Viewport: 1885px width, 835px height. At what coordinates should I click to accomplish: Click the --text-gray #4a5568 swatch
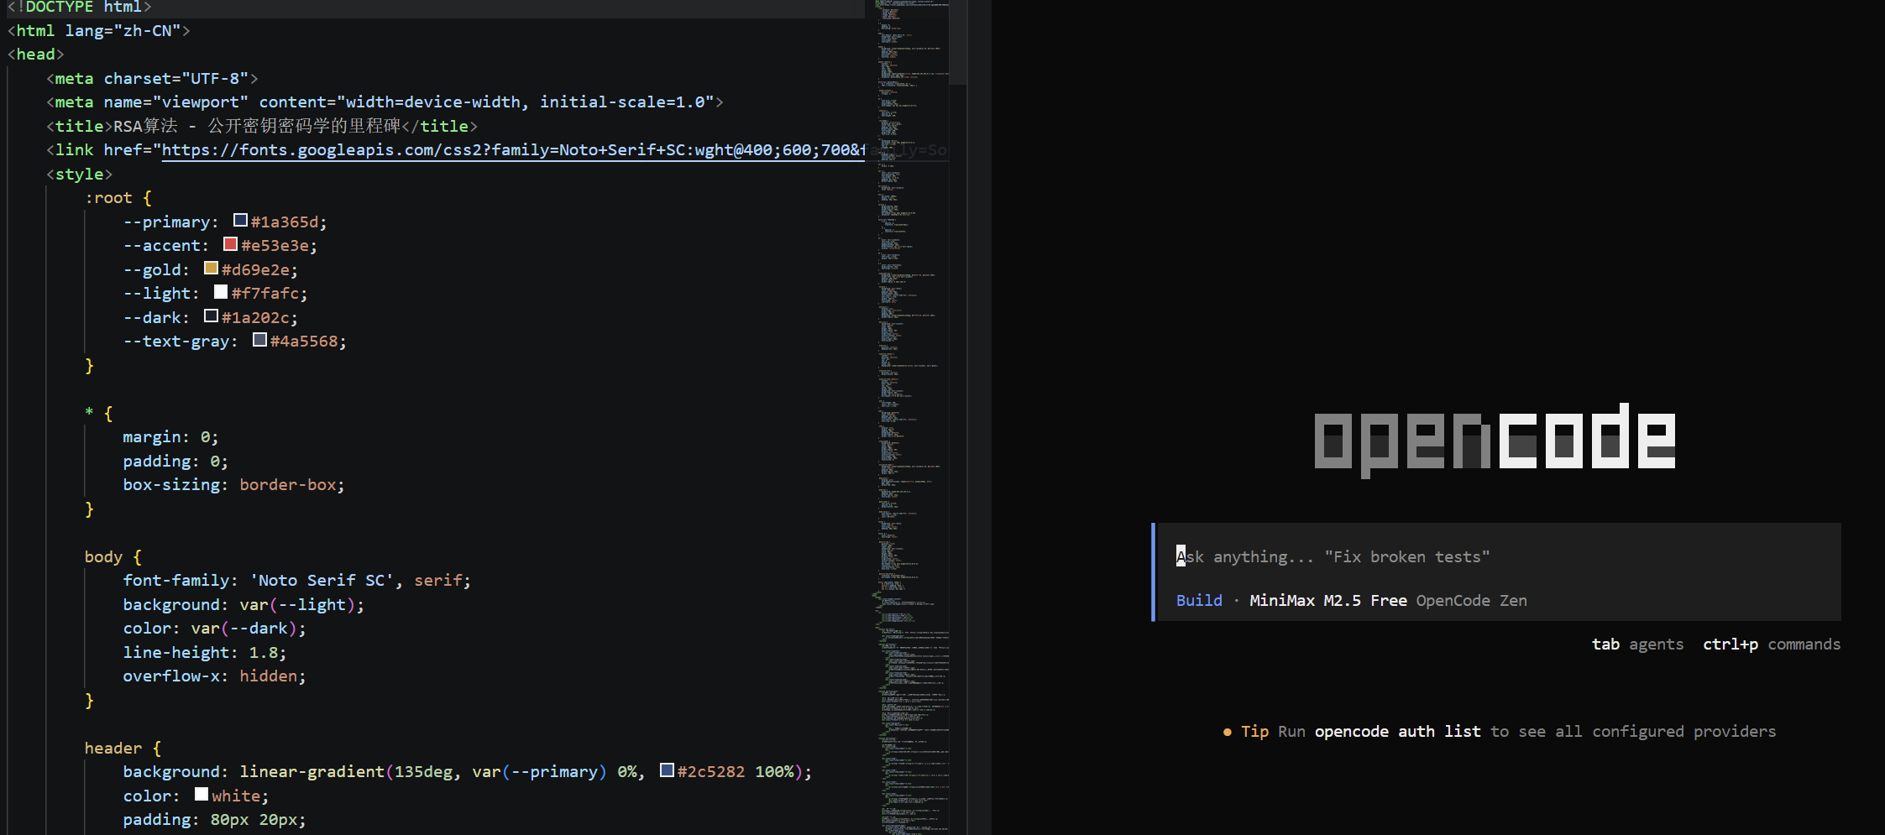(260, 340)
